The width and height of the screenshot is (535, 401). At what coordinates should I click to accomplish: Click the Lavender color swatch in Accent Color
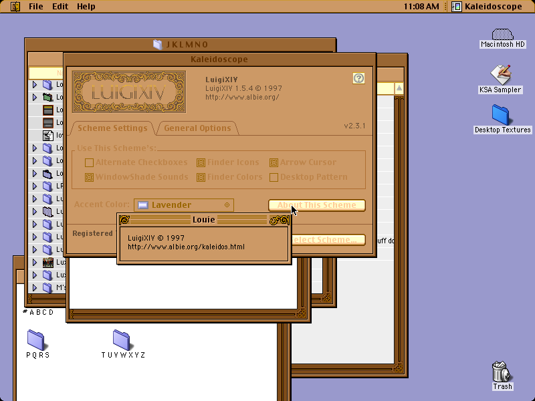[x=143, y=205]
